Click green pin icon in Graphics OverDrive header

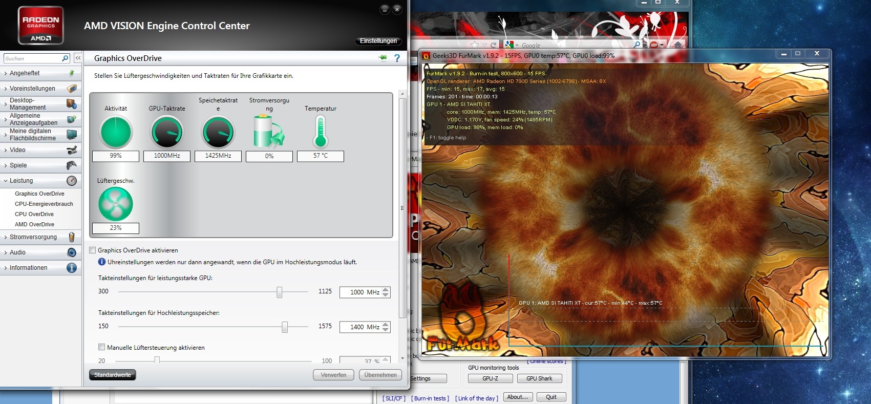(x=383, y=58)
